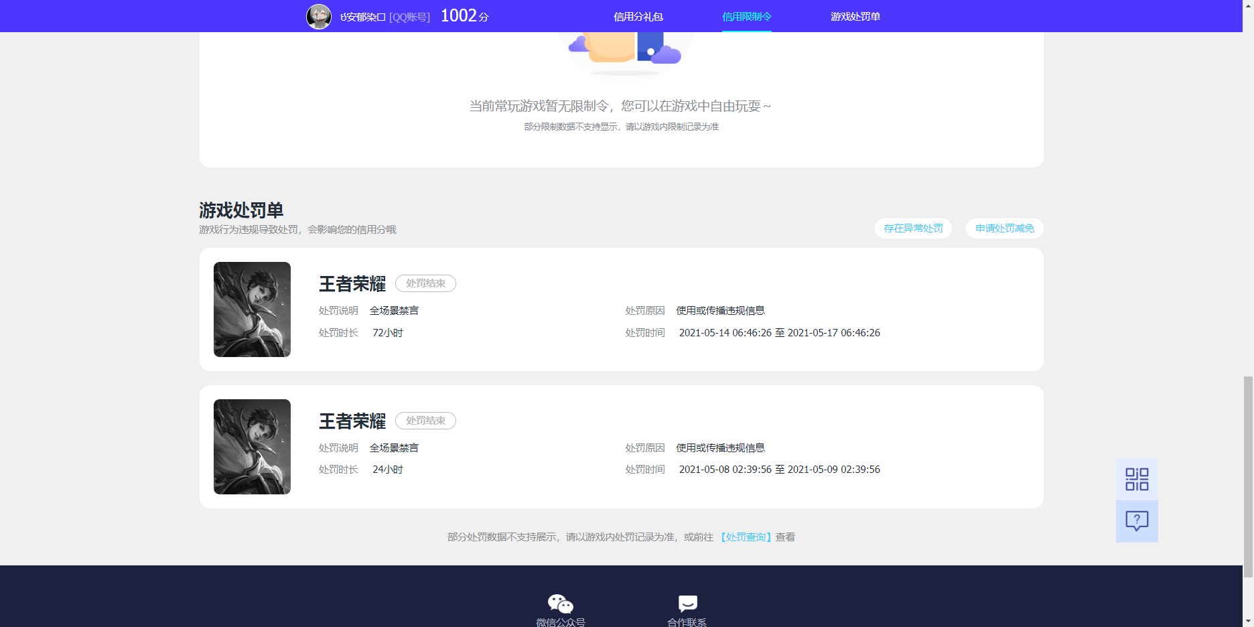
Task: Click 全场景禁言 in the 24小时 record
Action: tap(394, 448)
